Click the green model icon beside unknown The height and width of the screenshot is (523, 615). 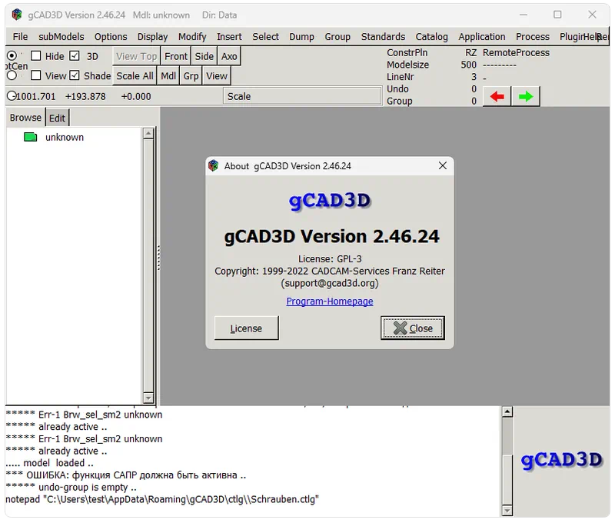coord(30,138)
